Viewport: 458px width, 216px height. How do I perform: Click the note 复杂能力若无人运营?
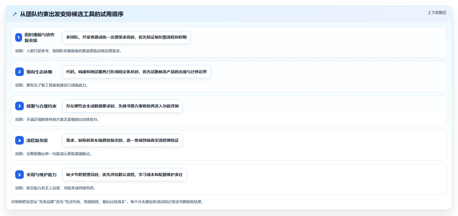(56, 188)
